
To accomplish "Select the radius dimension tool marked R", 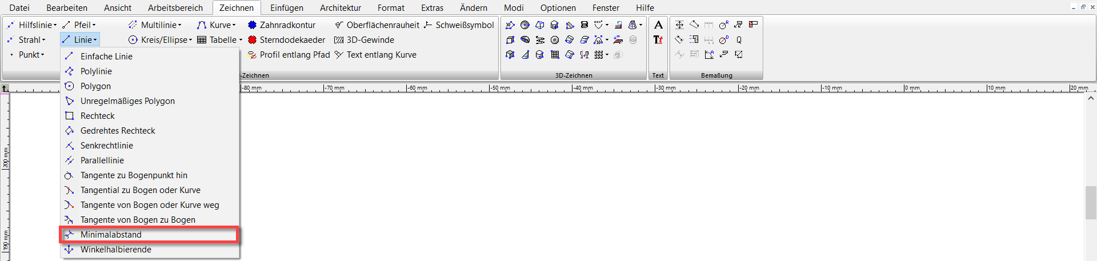I will pyautogui.click(x=724, y=25).
